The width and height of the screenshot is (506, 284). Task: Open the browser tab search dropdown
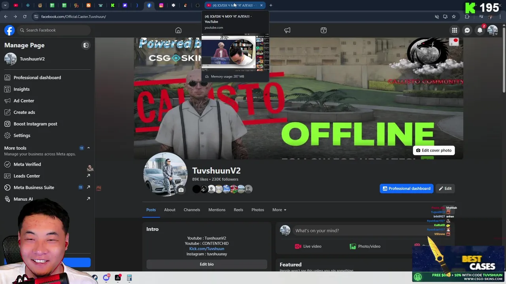click(5, 6)
